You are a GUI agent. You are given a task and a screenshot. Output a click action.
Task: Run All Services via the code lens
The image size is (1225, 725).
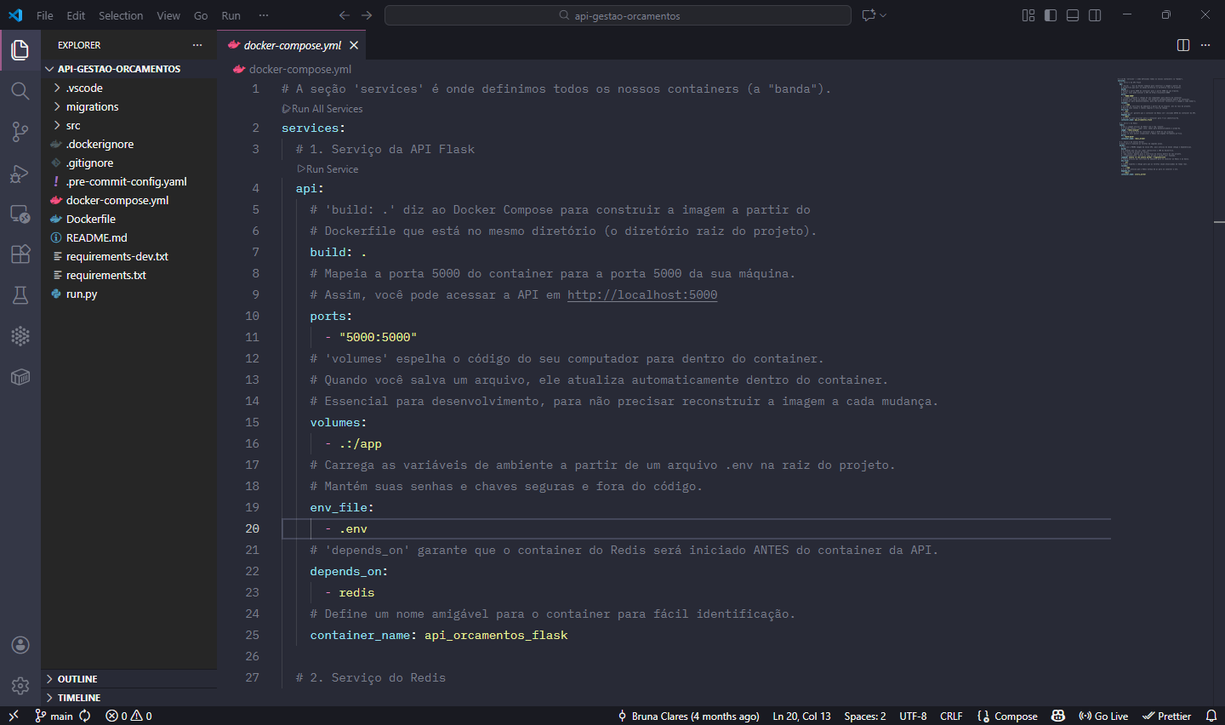(x=322, y=108)
